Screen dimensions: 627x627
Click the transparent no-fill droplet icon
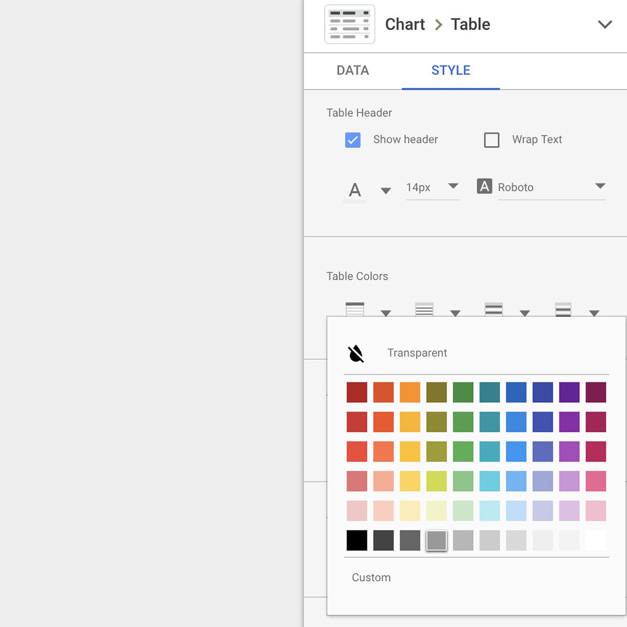pos(355,354)
